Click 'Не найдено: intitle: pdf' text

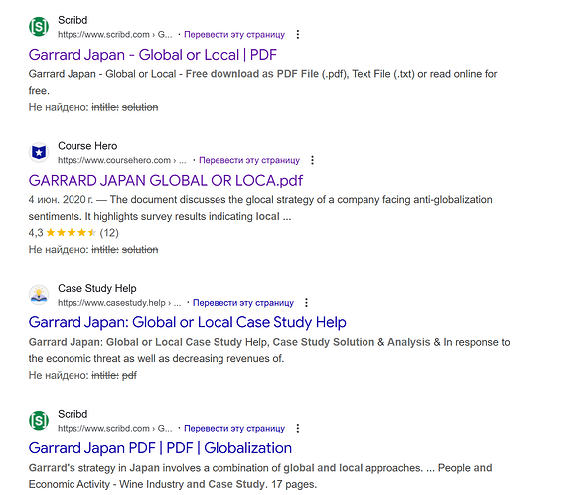click(x=82, y=375)
